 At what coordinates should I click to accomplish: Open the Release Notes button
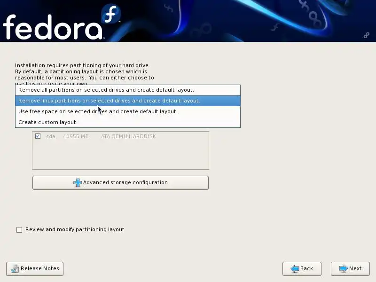coord(35,268)
